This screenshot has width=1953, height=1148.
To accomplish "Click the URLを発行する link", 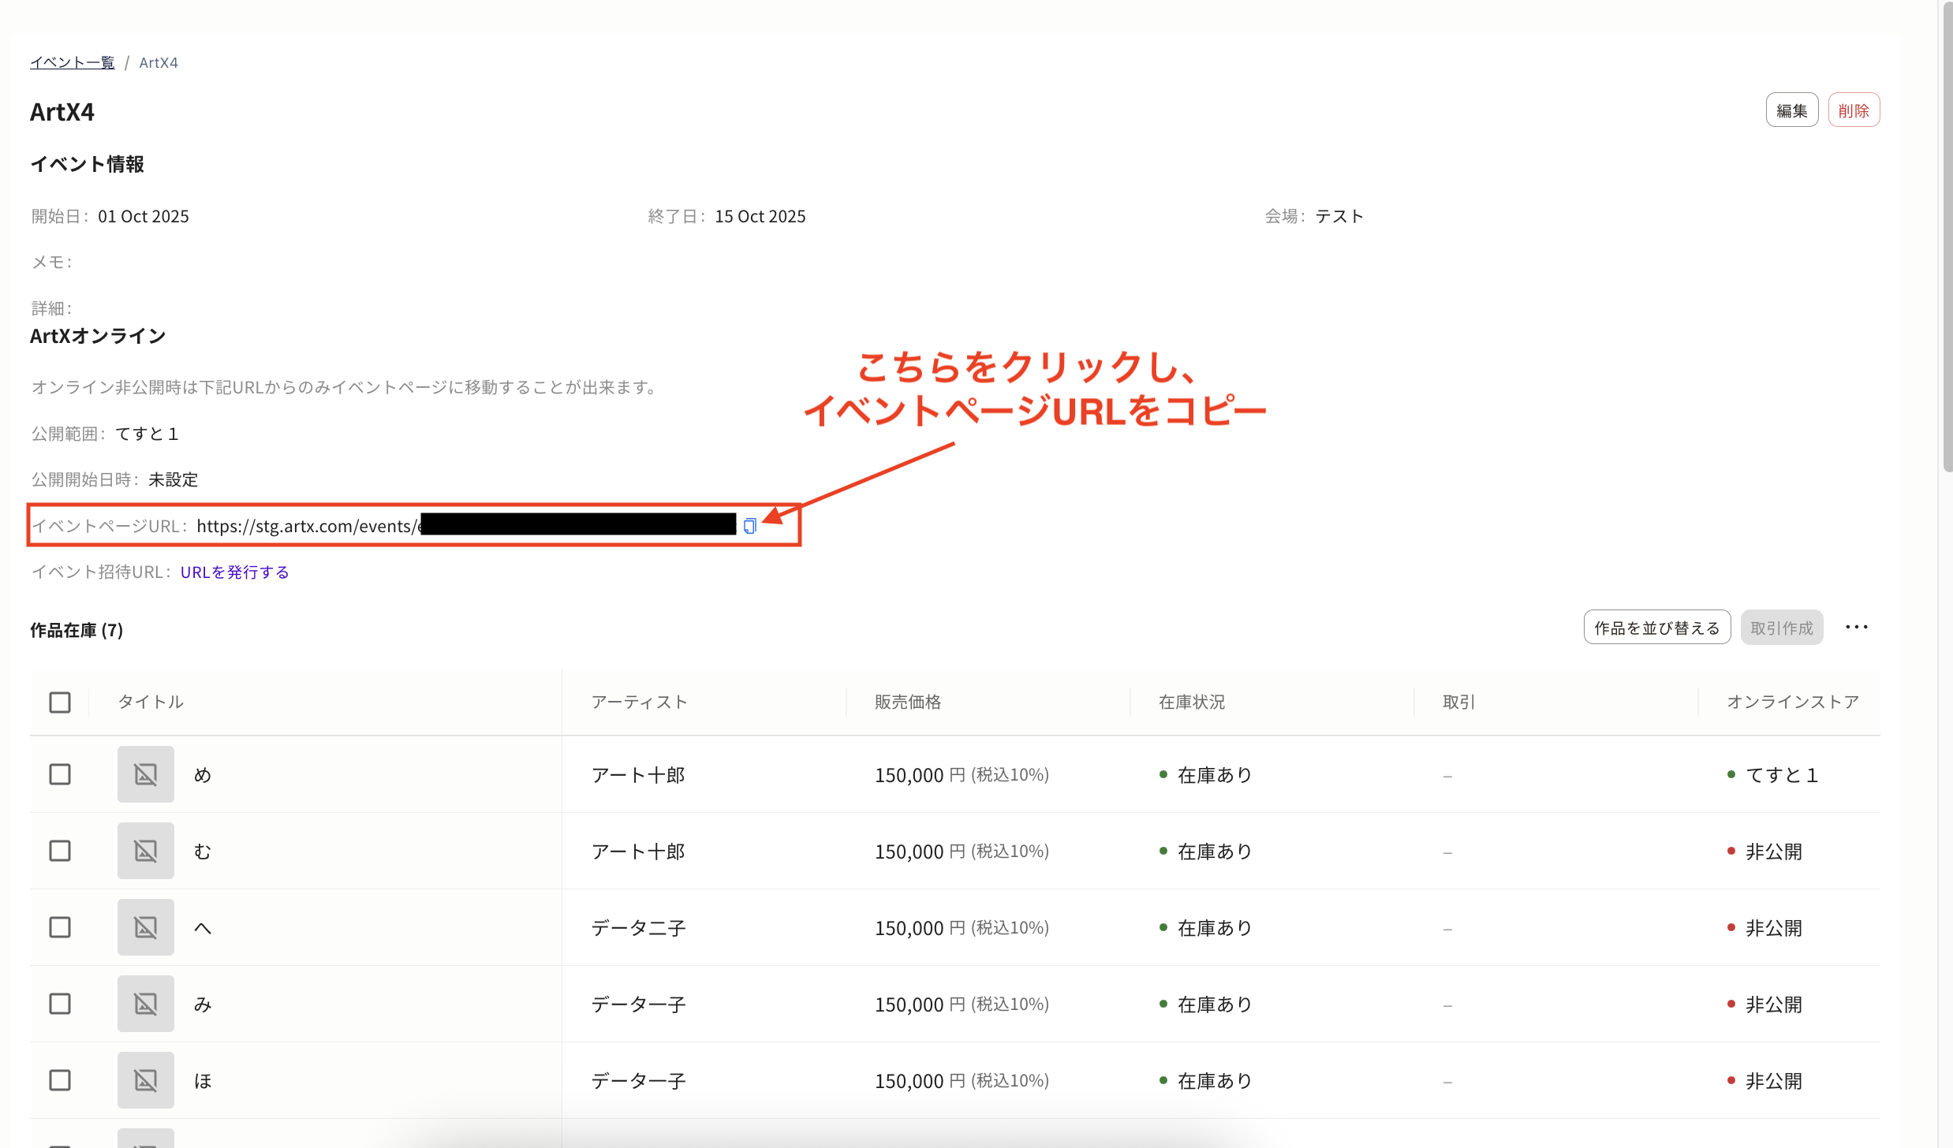I will pos(234,571).
